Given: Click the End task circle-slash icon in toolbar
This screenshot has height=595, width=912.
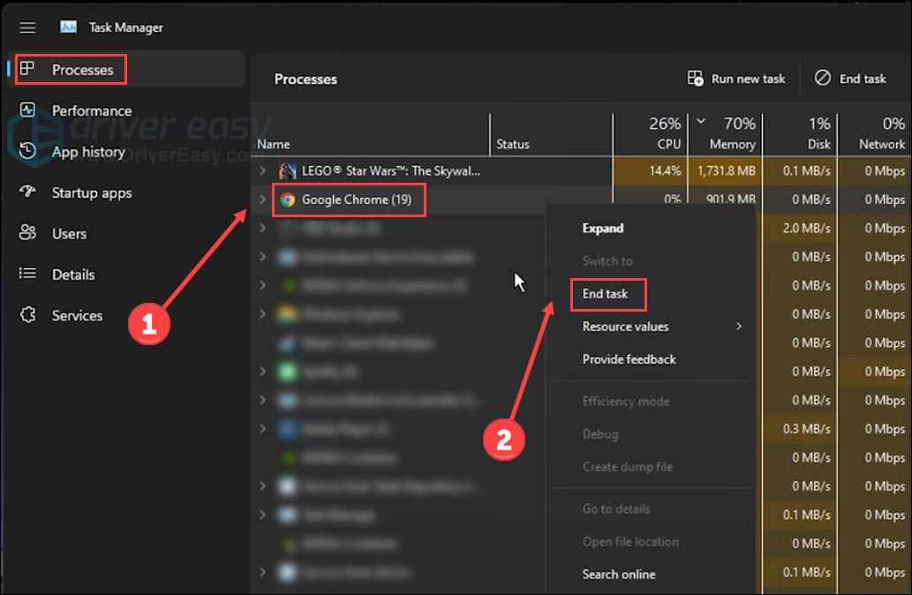Looking at the screenshot, I should point(823,78).
